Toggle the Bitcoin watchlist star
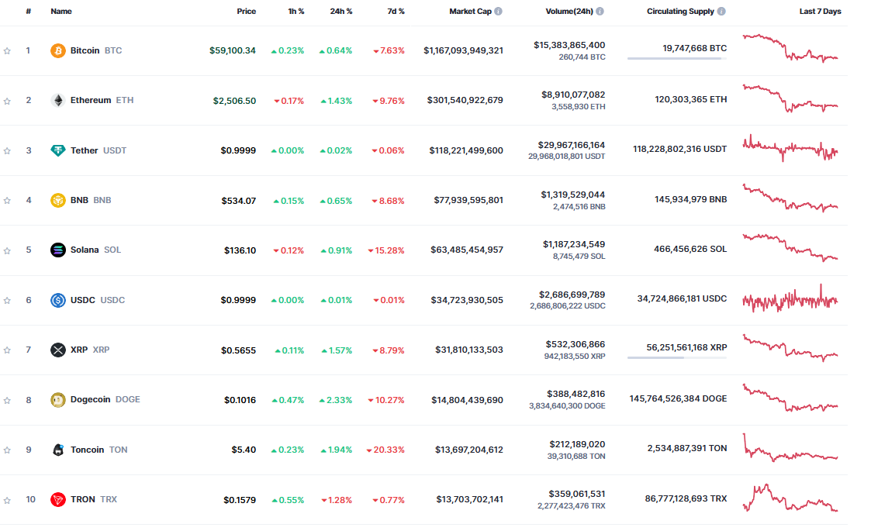Image resolution: width=871 pixels, height=531 pixels. click(7, 51)
